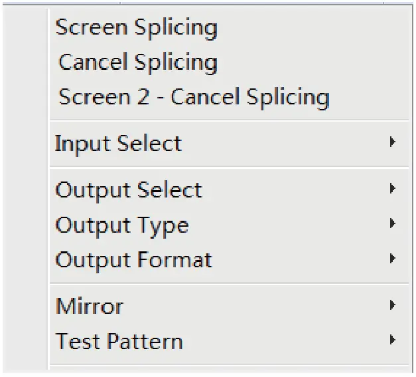Click the icon gutter beside Screen Splicing
Screen dimensions: 416x377
coord(25,28)
